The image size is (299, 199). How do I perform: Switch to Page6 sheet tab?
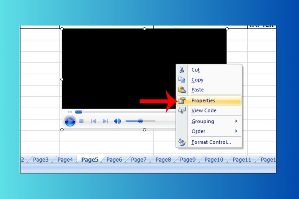(114, 159)
